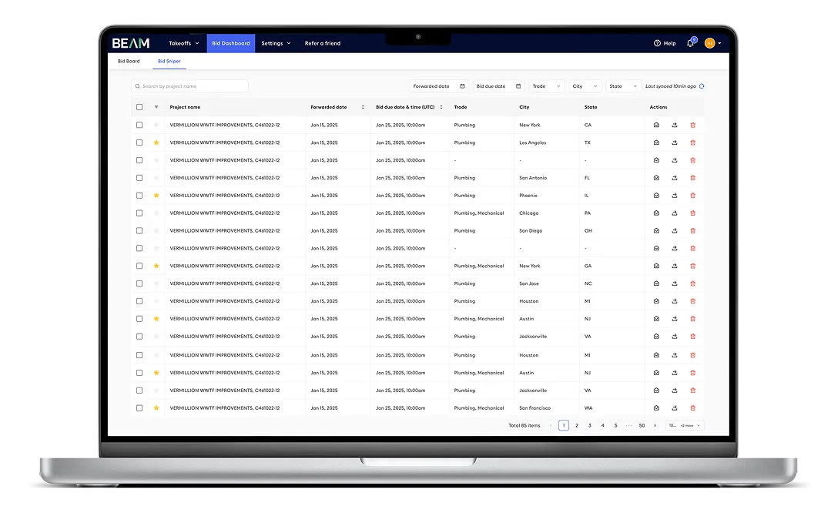This screenshot has height=513, width=831.
Task: Click the trash icon in the Phoenix row
Action: (x=692, y=196)
